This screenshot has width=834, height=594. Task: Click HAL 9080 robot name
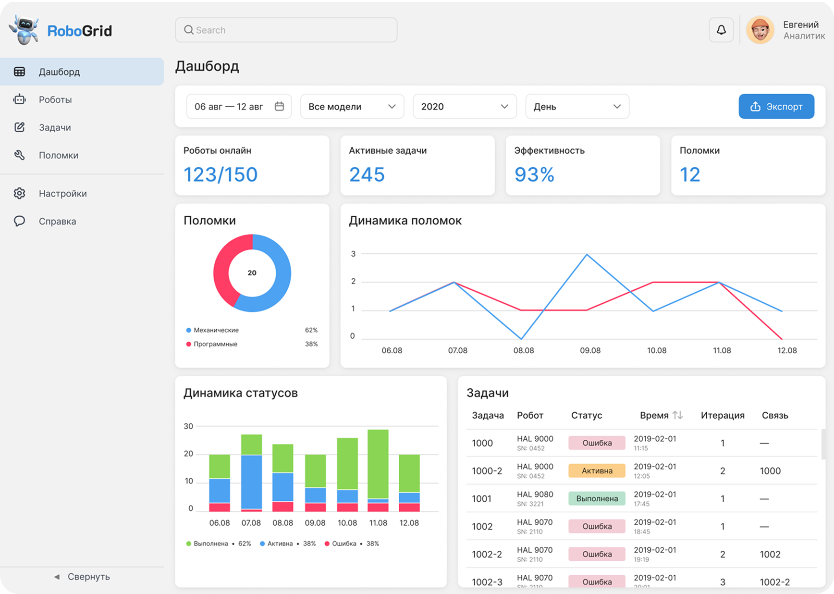(535, 494)
